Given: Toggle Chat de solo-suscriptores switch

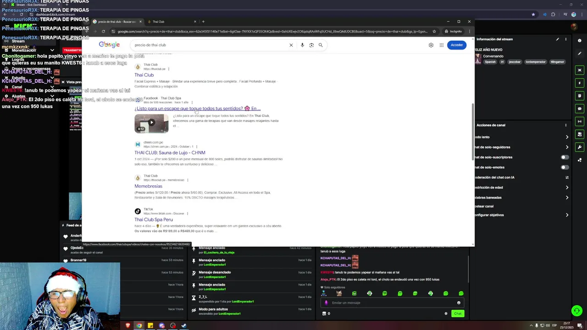Looking at the screenshot, I should point(565,157).
